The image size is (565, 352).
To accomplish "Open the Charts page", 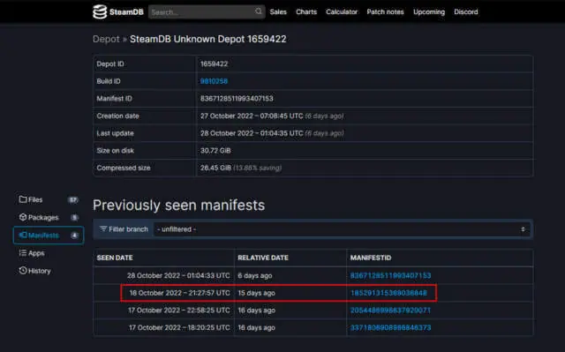I will coord(306,11).
